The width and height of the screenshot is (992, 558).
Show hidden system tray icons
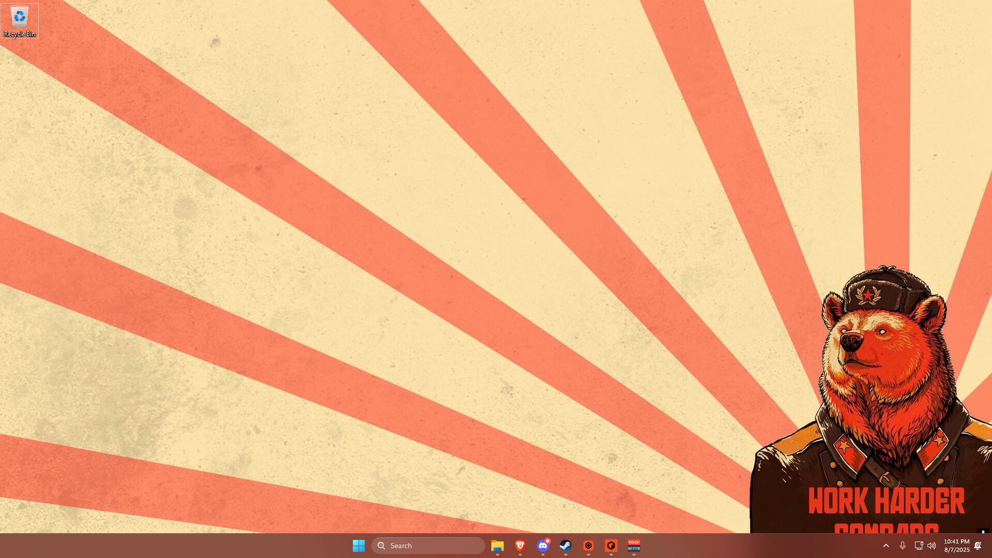886,546
